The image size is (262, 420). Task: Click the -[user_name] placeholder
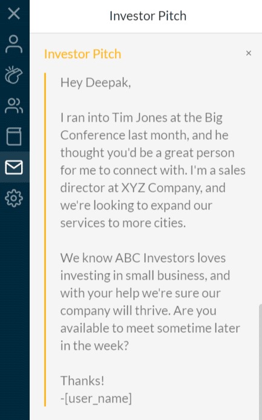[96, 398]
